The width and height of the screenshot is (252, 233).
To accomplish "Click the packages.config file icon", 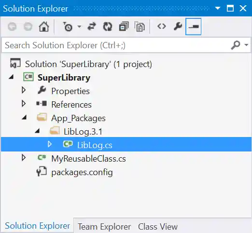I will tap(42, 171).
